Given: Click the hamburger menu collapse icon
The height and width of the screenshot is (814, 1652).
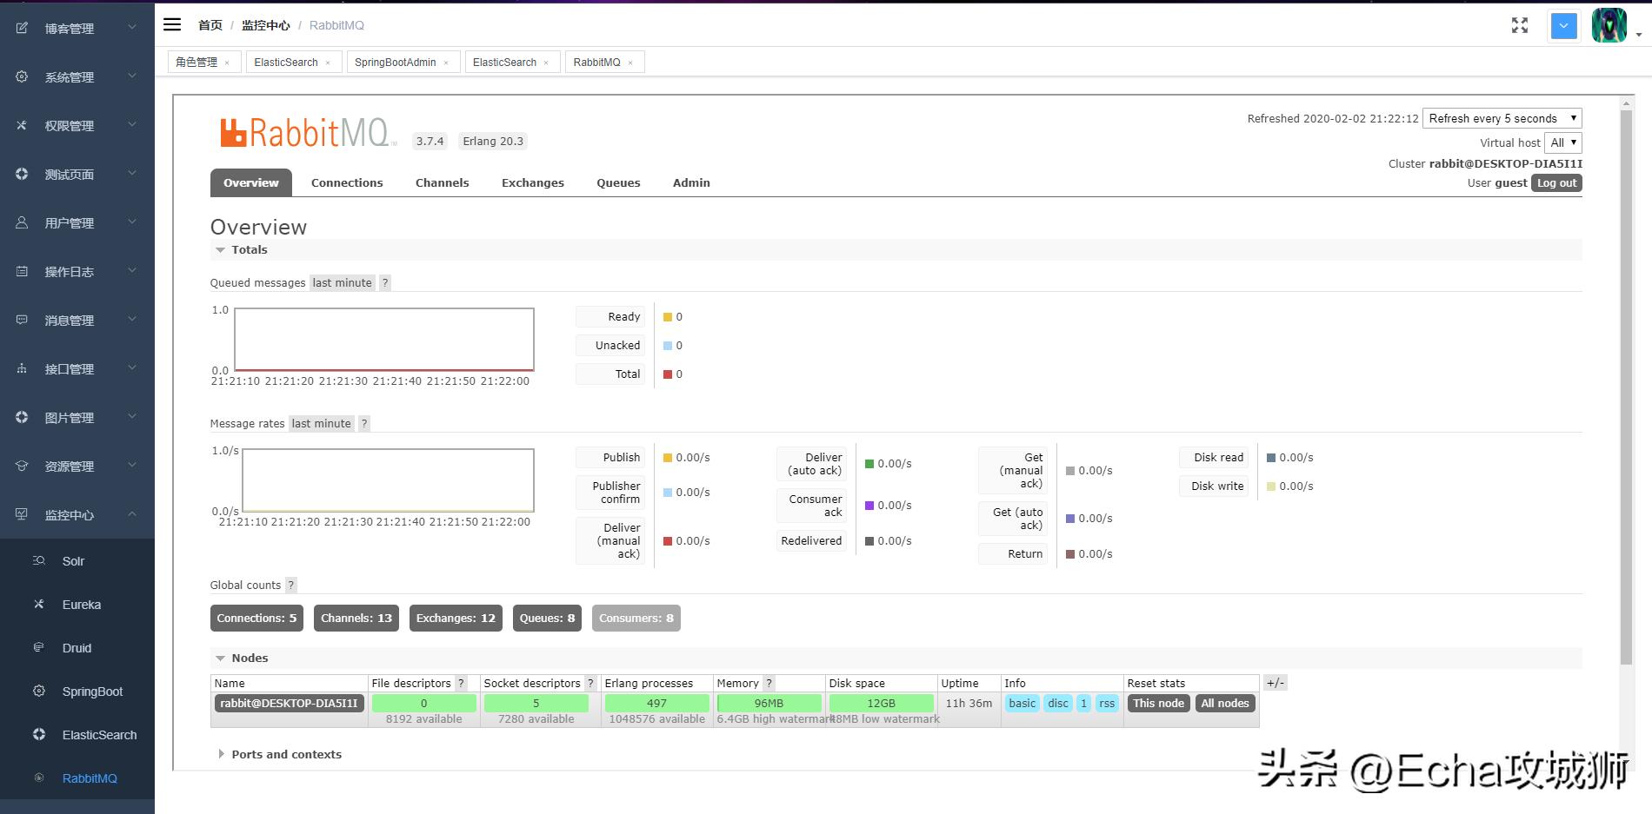Looking at the screenshot, I should (172, 25).
